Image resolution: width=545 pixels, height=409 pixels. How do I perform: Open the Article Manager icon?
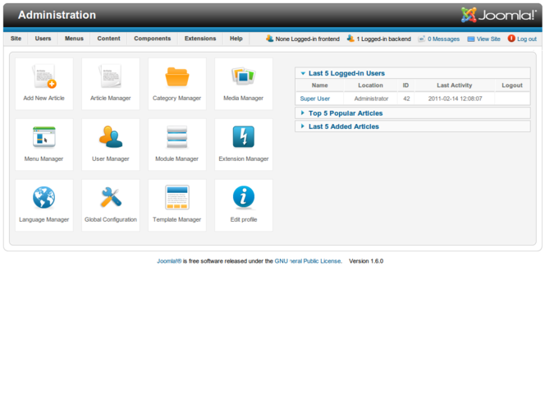click(110, 78)
